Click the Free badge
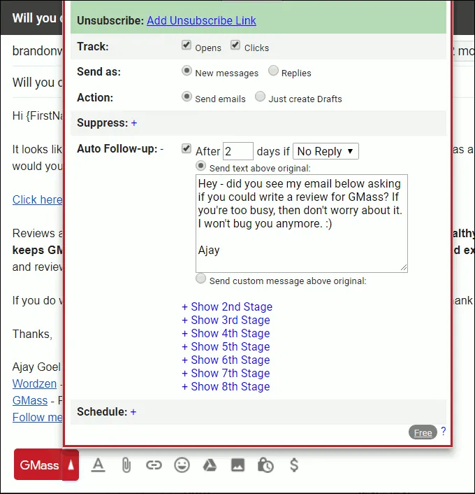This screenshot has width=475, height=494. click(x=423, y=432)
